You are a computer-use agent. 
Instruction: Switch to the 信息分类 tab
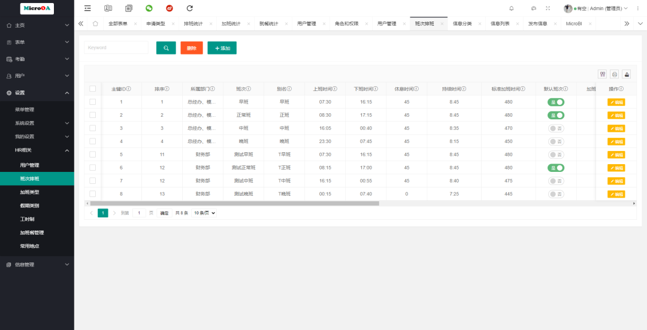coord(462,24)
